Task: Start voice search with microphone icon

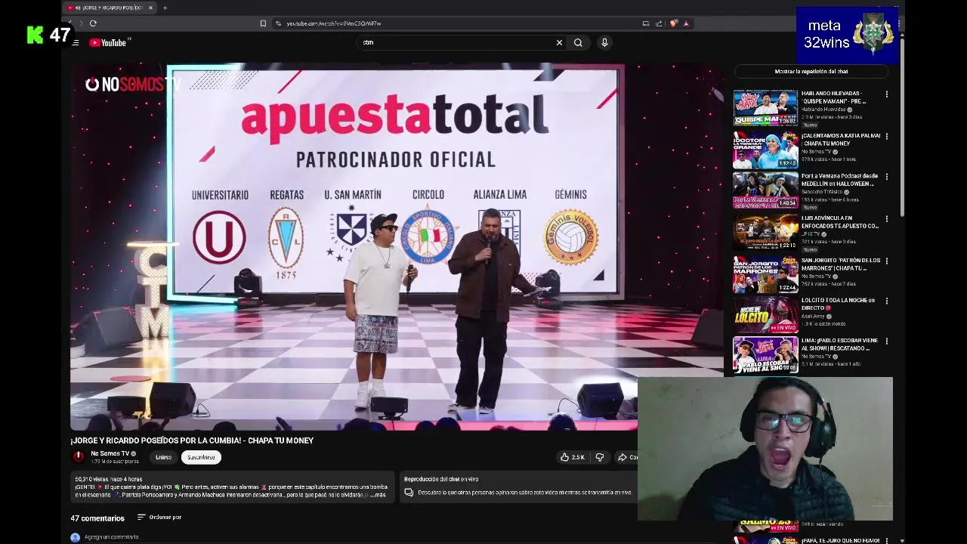Action: pyautogui.click(x=604, y=43)
